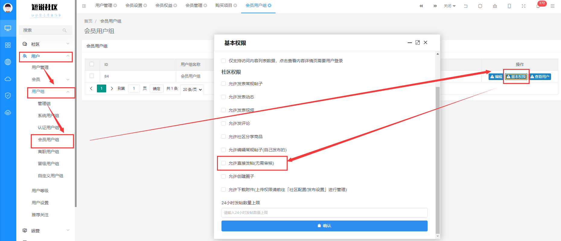Select the monitor icon in the blue sidebar
The width and height of the screenshot is (561, 241).
click(8, 28)
